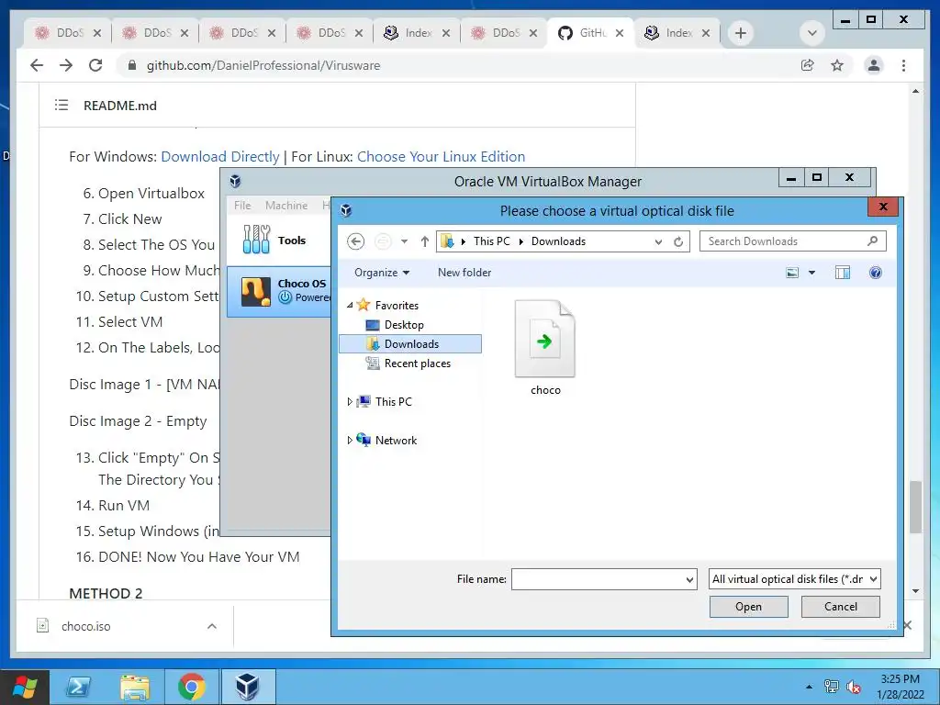The image size is (940, 705).
Task: Expand Network in navigation tree
Action: point(350,440)
